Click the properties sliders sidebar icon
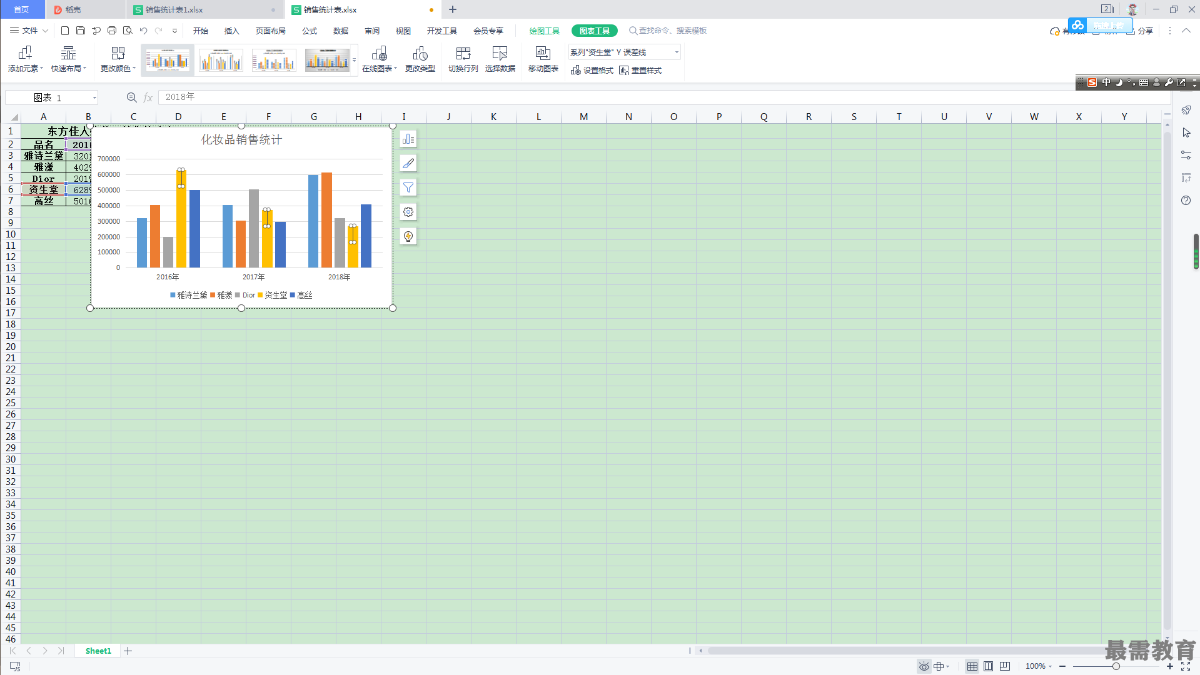 [x=1186, y=155]
